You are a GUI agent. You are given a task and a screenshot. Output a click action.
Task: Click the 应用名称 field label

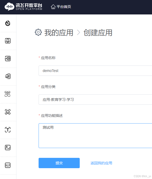[48, 58]
